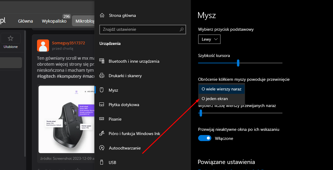This screenshot has height=170, width=333.
Task: Click the Autoodtwarzanie autoplay icon
Action: tap(102, 148)
